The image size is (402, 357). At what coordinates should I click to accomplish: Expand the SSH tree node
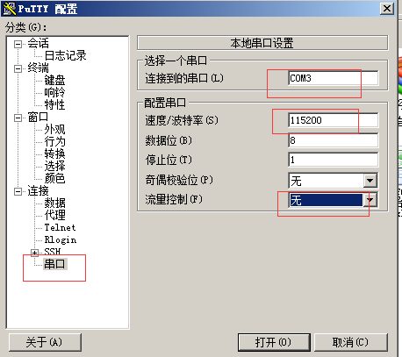35,253
